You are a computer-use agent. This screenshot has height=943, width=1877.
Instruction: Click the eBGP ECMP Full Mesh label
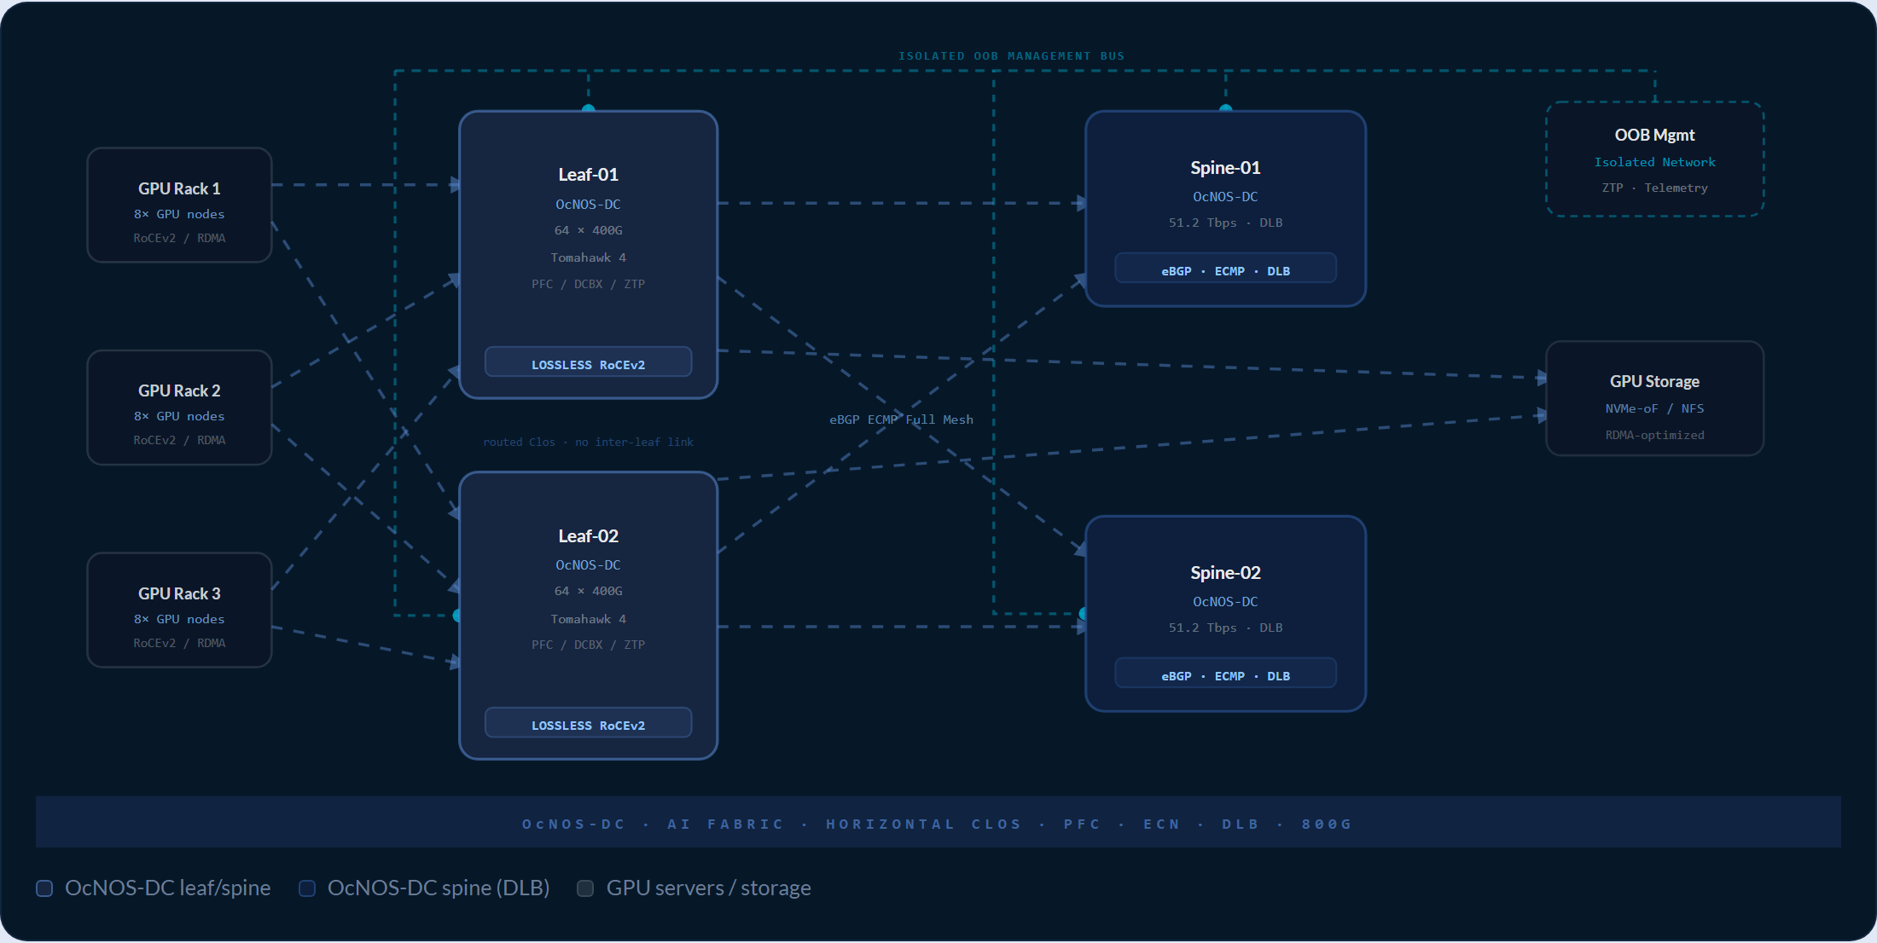901,419
